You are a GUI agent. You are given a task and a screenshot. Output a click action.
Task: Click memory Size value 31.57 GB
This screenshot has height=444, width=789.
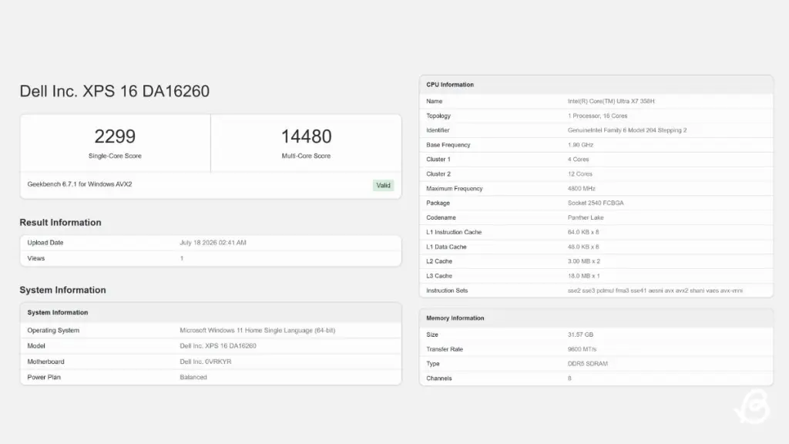click(580, 335)
